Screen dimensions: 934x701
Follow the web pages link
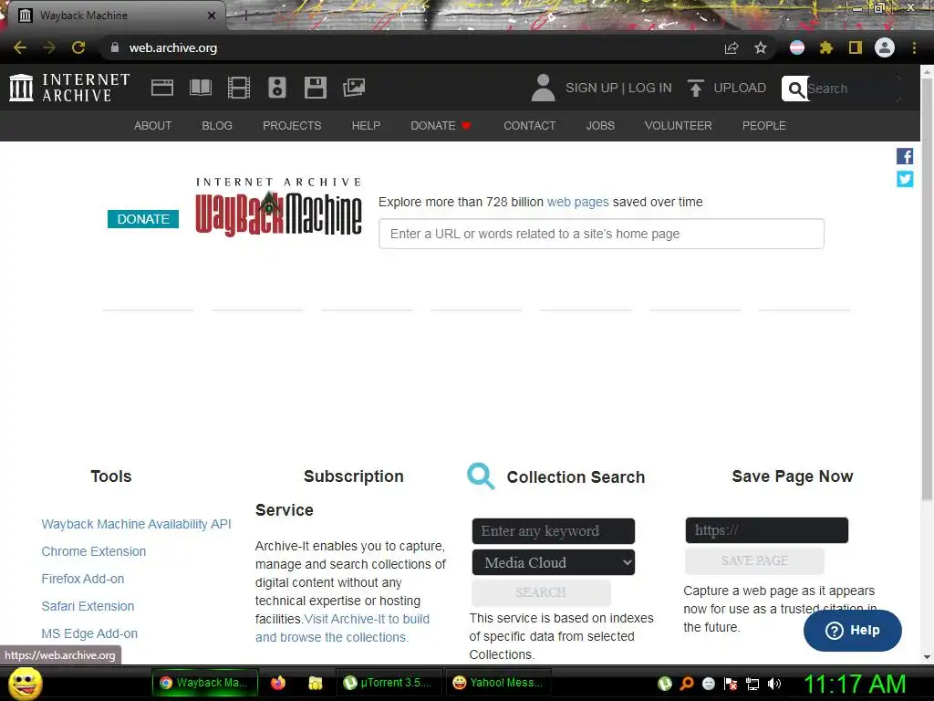pyautogui.click(x=577, y=202)
